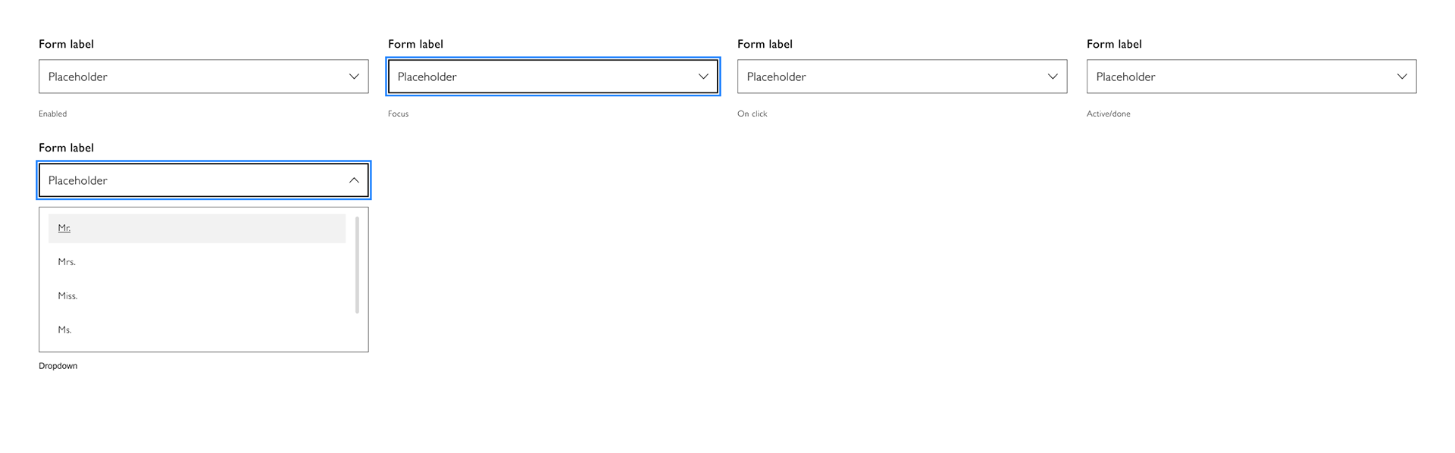Open the Active/done Placeholder select box
Screen dimensions: 1455x453
[x=1252, y=77]
